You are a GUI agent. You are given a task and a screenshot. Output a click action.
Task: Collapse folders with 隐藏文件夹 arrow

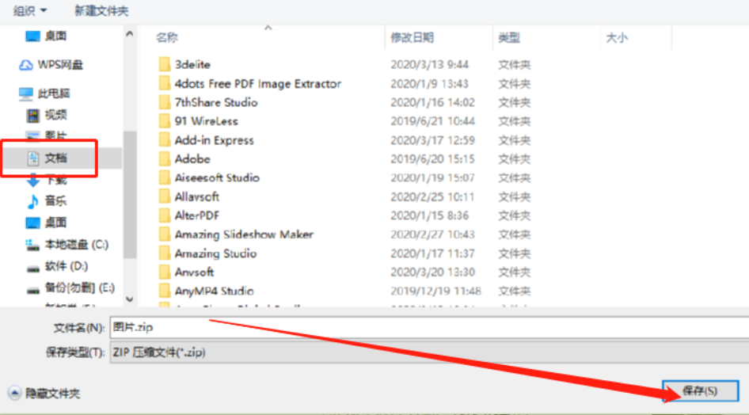tap(14, 393)
